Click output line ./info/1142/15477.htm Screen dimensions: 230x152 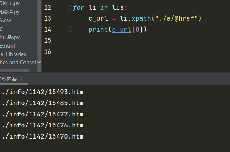point(43,114)
